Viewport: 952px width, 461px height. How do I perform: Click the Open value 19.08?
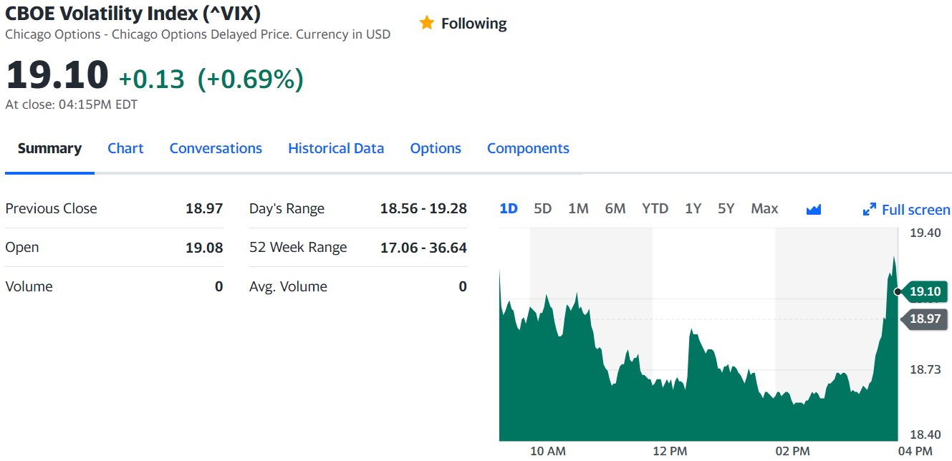point(204,248)
